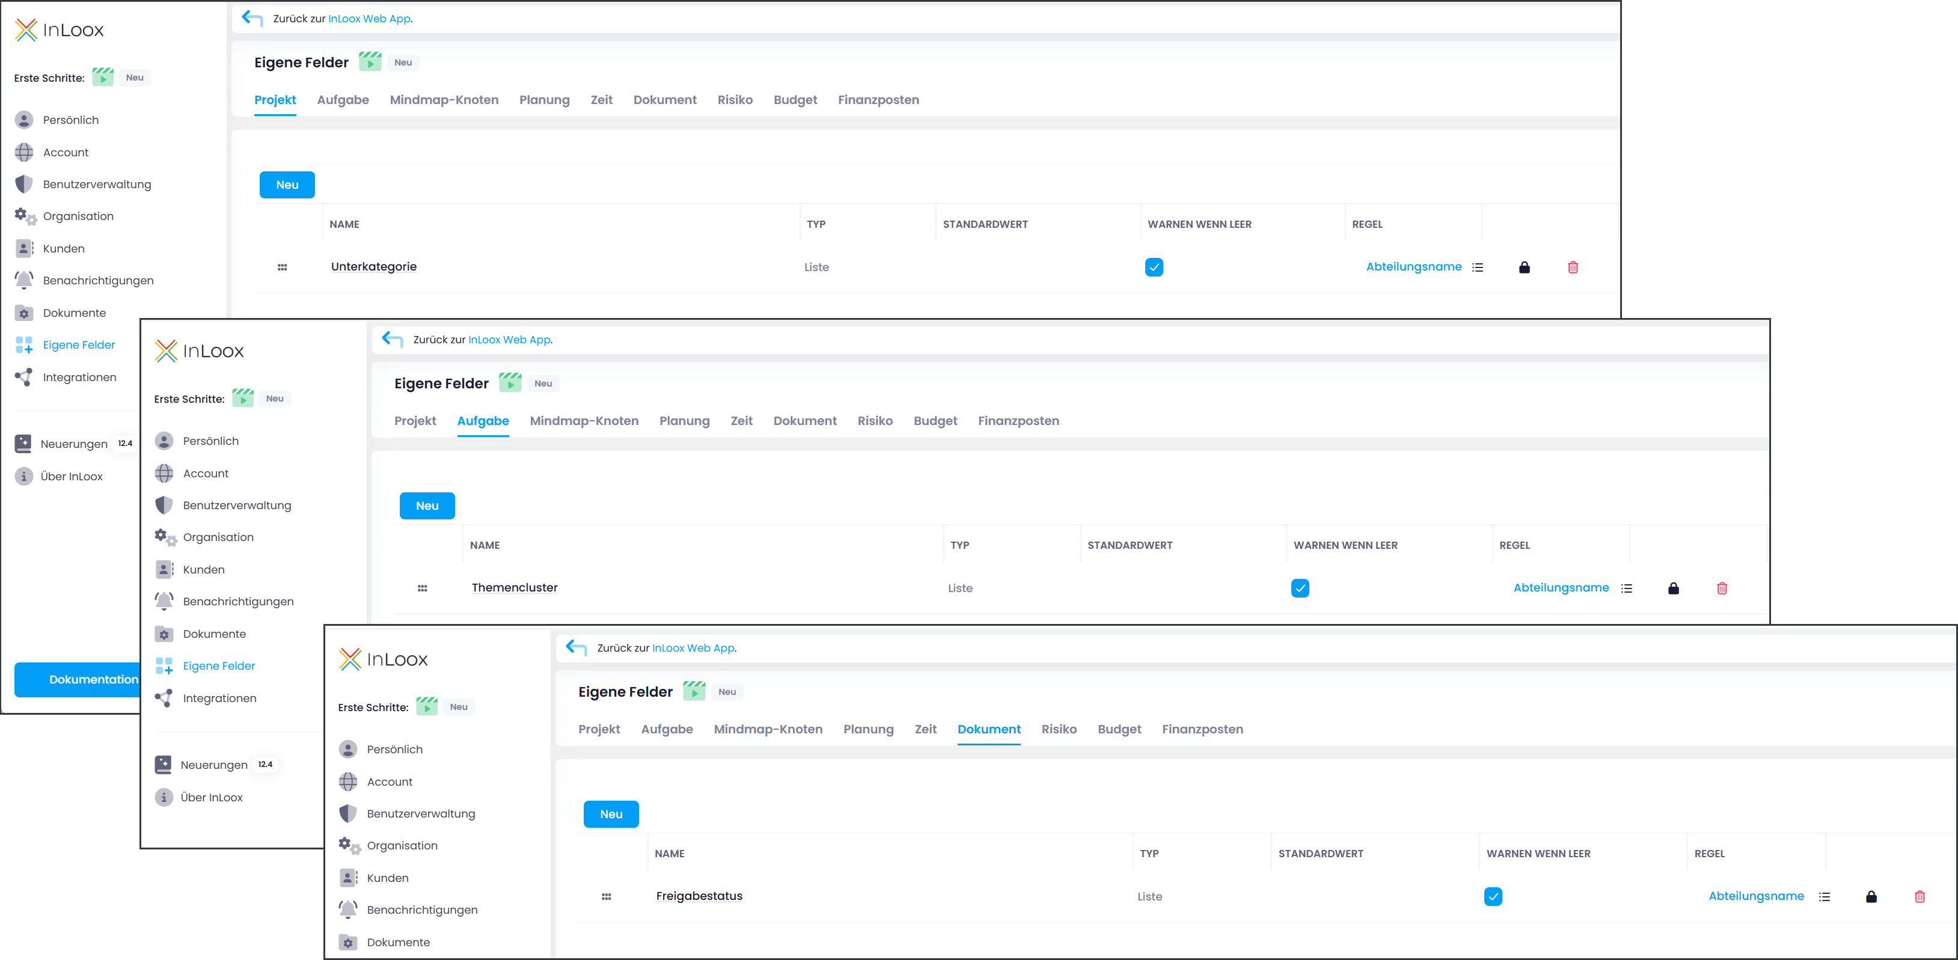The width and height of the screenshot is (1958, 960).
Task: Open list options icon in Freigabestatus row
Action: tap(1824, 896)
